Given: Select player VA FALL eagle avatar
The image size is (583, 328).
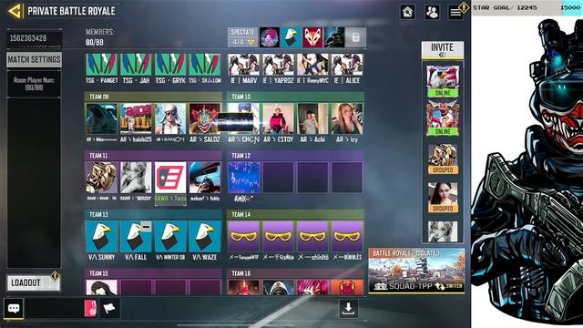Looking at the screenshot, I should pyautogui.click(x=136, y=237).
